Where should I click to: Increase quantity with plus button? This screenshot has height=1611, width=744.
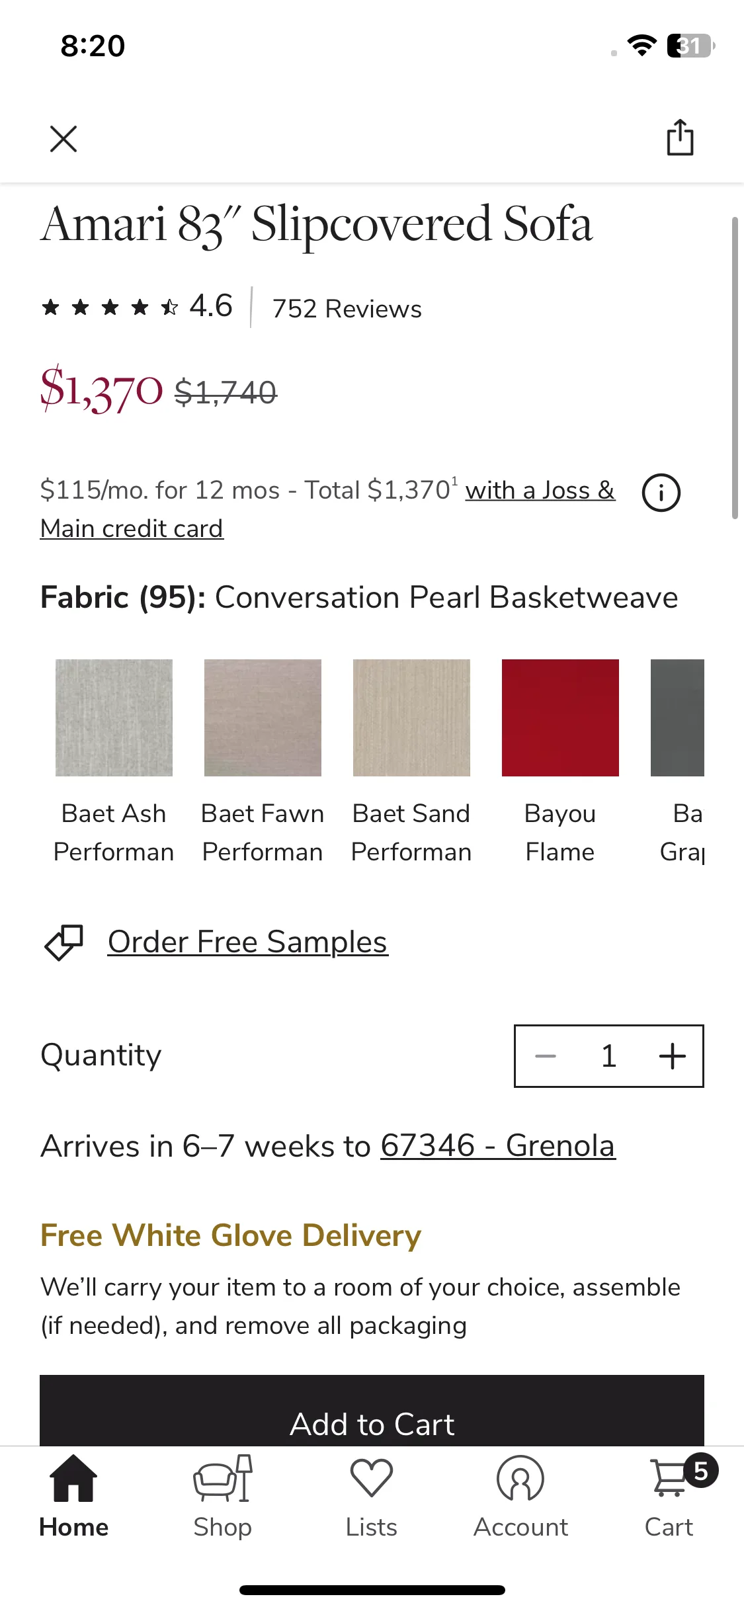pos(672,1056)
